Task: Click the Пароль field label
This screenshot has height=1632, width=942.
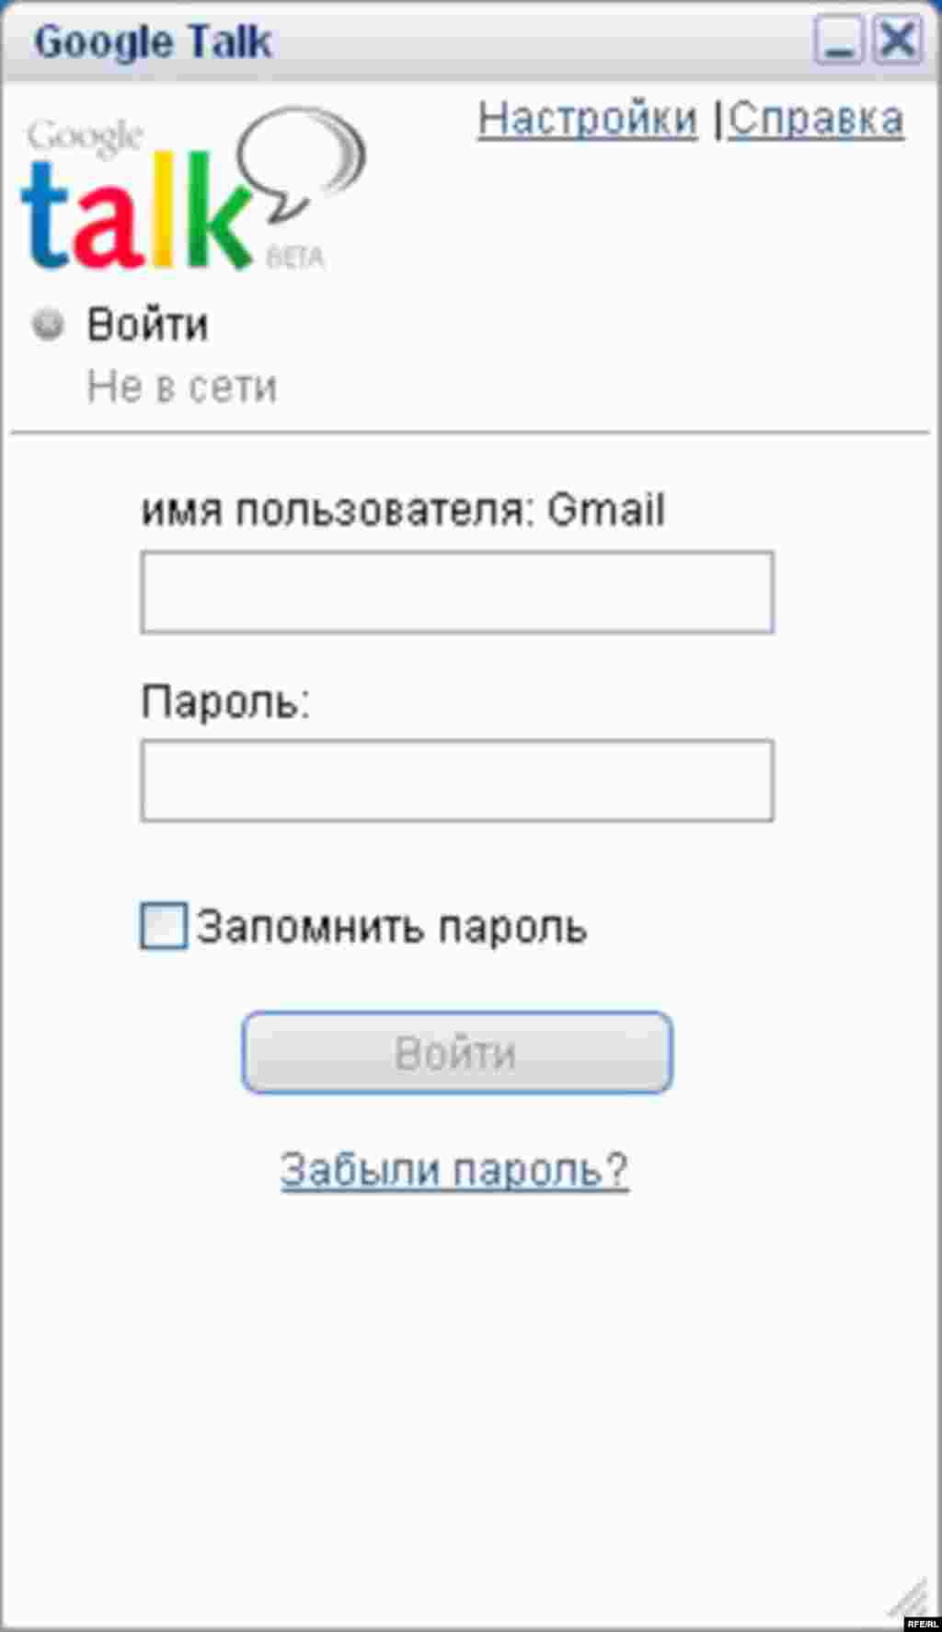Action: click(226, 702)
